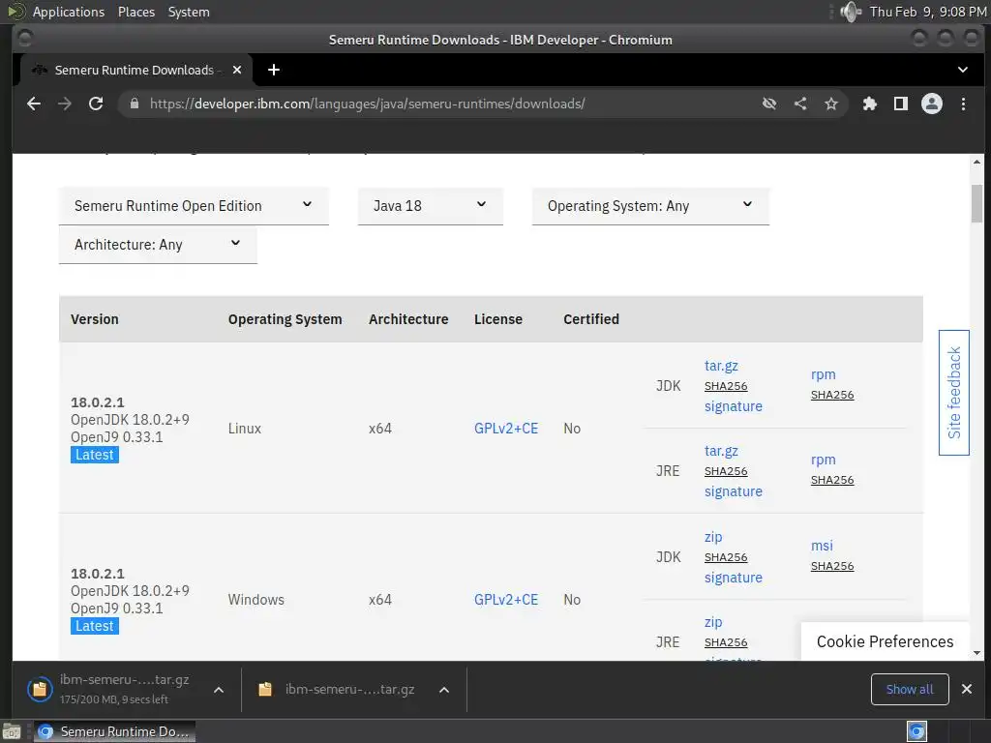Open a new browser tab
The image size is (991, 743).
tap(274, 70)
